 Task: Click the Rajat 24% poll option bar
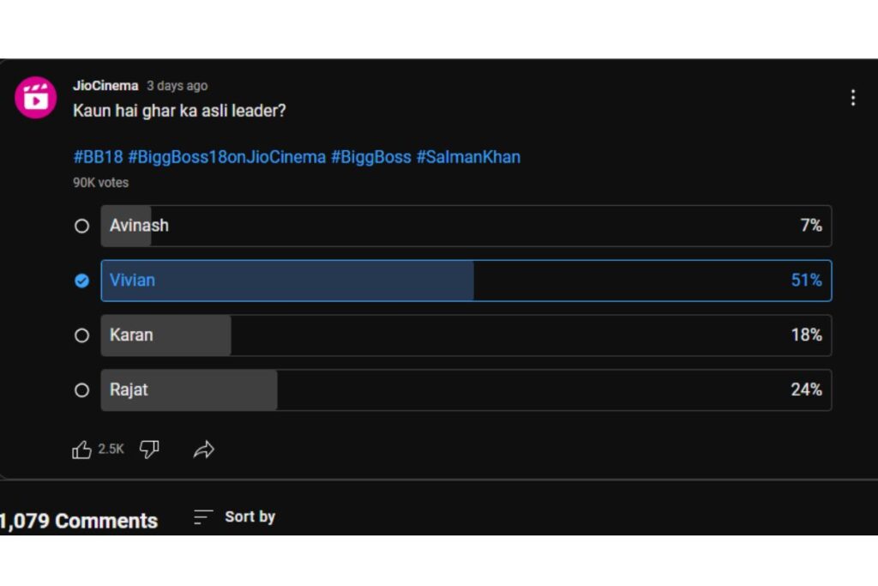pos(466,390)
